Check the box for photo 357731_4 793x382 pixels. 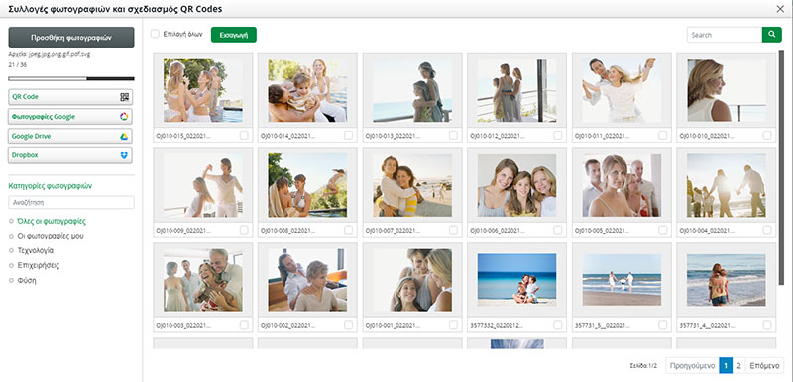pyautogui.click(x=767, y=325)
